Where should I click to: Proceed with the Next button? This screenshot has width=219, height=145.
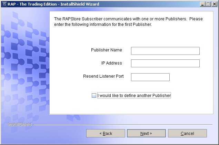click(146, 133)
